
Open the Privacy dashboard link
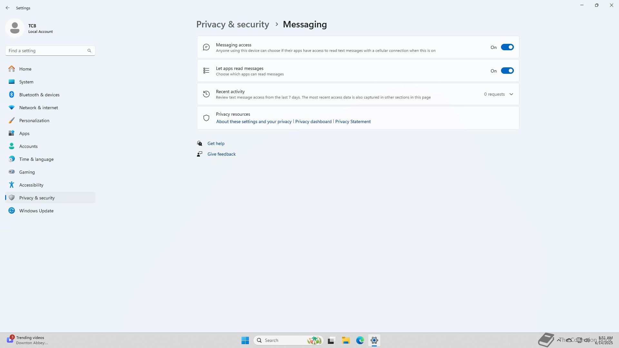(x=313, y=121)
